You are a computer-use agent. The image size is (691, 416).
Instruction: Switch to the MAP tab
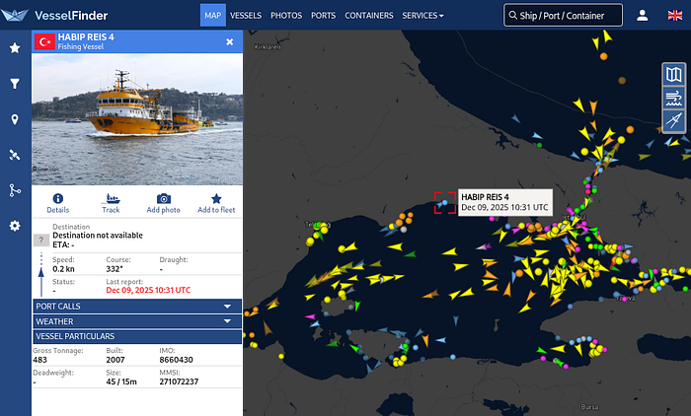(213, 16)
